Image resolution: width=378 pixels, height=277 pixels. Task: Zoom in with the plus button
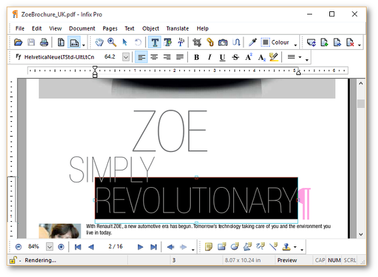point(61,247)
